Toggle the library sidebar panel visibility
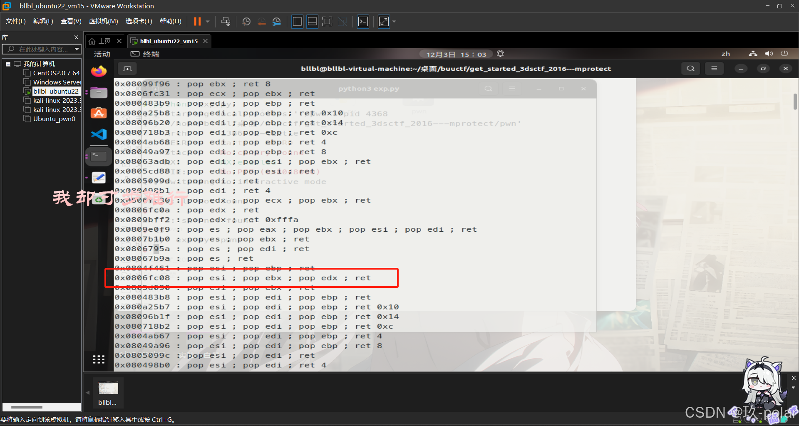Viewport: 799px width, 426px height. pos(297,21)
